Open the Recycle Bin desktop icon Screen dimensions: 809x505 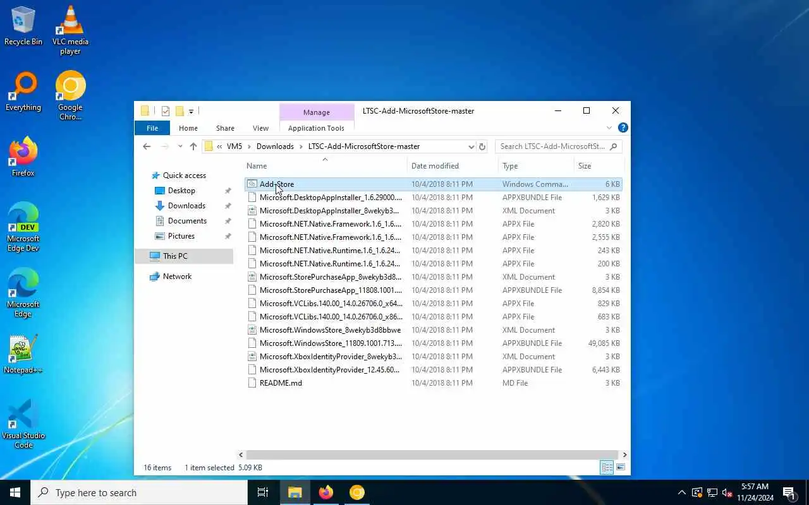tap(23, 27)
